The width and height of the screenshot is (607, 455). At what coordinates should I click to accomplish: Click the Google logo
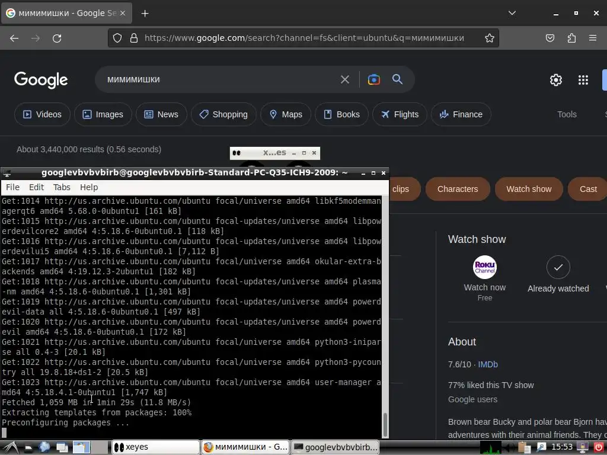[41, 80]
